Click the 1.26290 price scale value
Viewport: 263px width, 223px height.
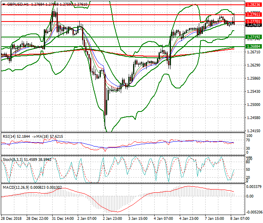coord(253,65)
